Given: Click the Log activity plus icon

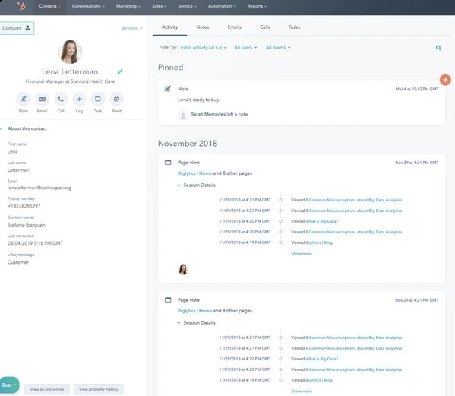Looking at the screenshot, I should coord(79,99).
